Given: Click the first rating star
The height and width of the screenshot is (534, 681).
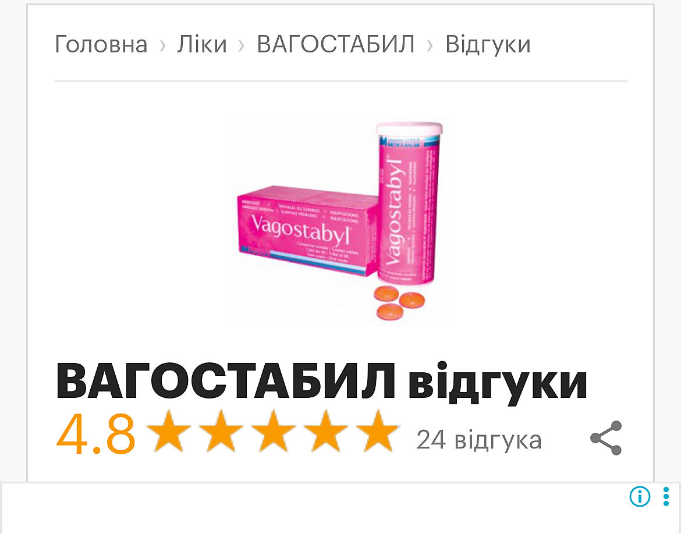Looking at the screenshot, I should tap(169, 431).
